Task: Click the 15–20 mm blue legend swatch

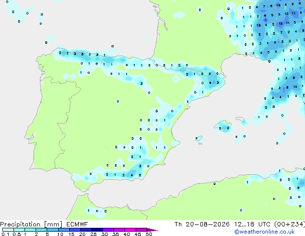Action: 75,230
